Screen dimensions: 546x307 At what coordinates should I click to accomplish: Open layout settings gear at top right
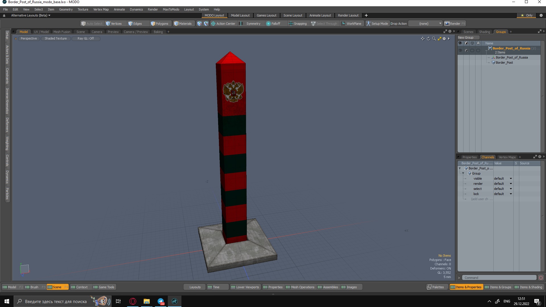pyautogui.click(x=541, y=15)
